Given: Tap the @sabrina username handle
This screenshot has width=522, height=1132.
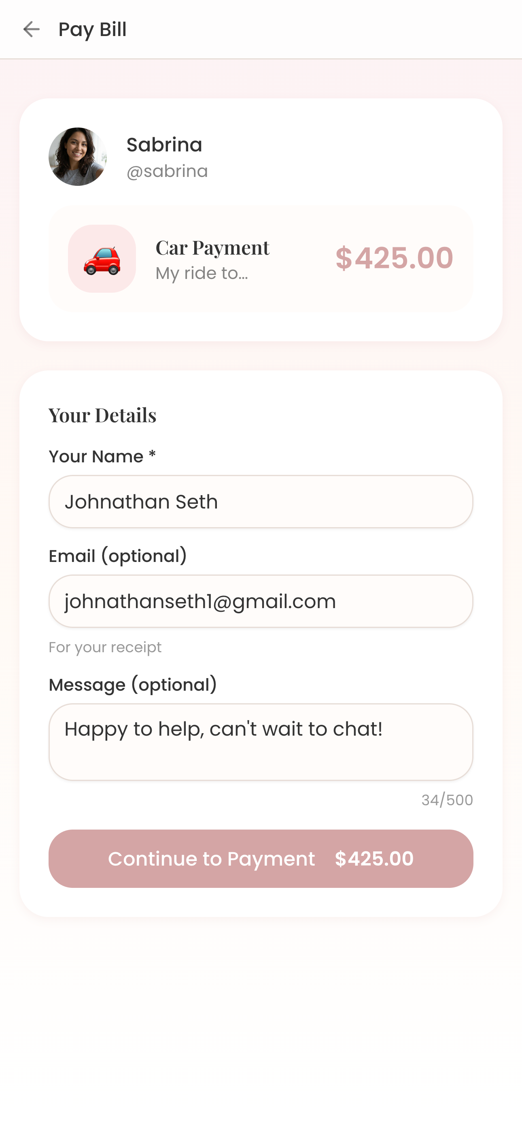Looking at the screenshot, I should (167, 171).
